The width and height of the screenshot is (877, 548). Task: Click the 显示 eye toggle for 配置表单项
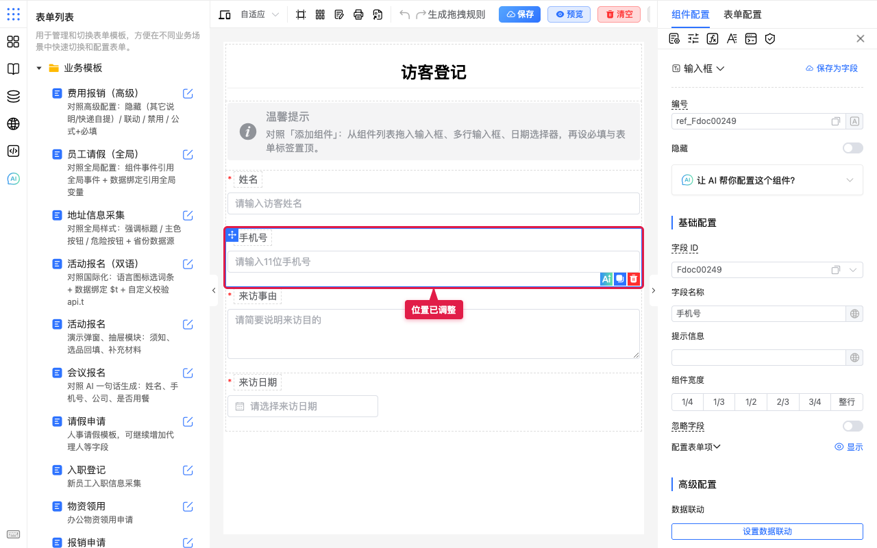click(x=849, y=447)
